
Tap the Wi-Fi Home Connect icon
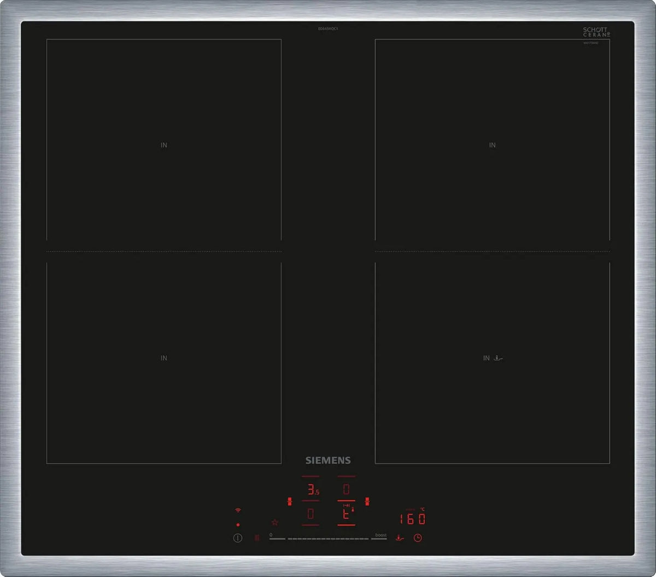[238, 510]
